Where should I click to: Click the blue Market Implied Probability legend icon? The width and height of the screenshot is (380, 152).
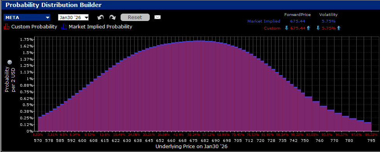tap(65, 26)
